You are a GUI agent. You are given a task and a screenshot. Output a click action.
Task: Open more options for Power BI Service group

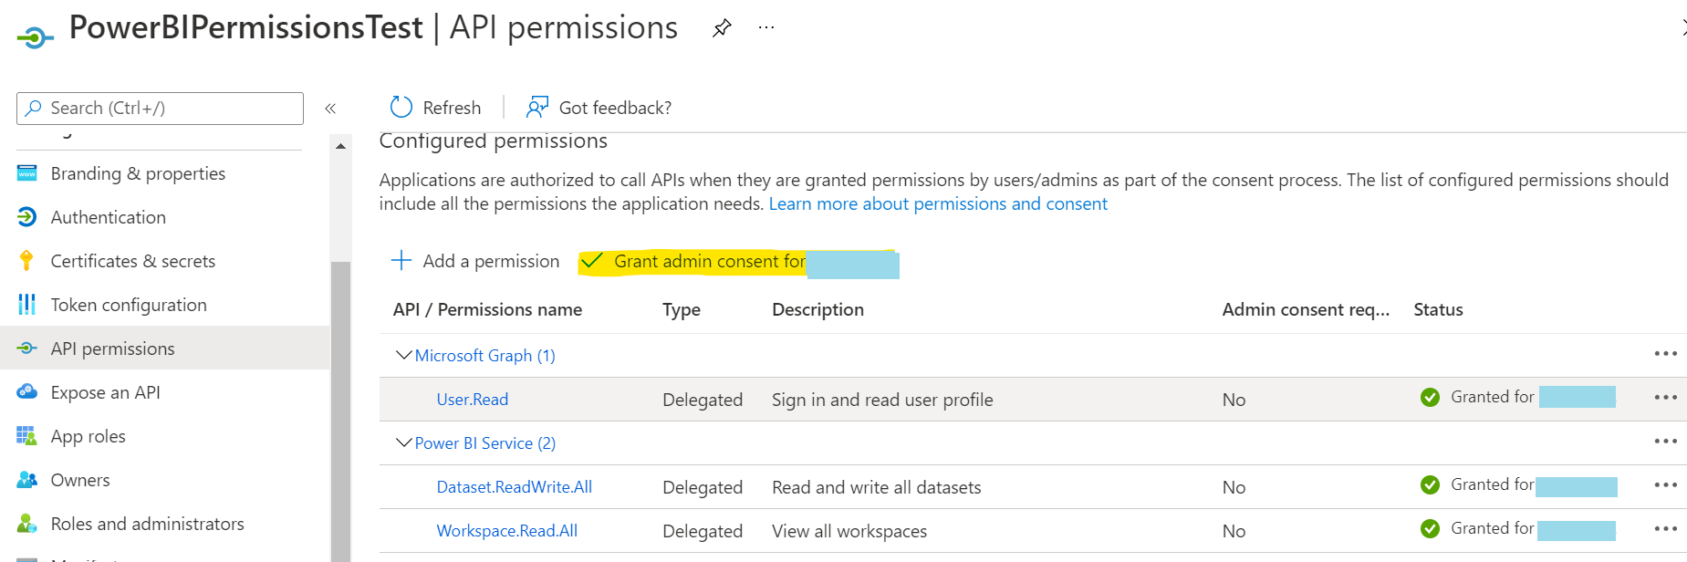[1666, 442]
